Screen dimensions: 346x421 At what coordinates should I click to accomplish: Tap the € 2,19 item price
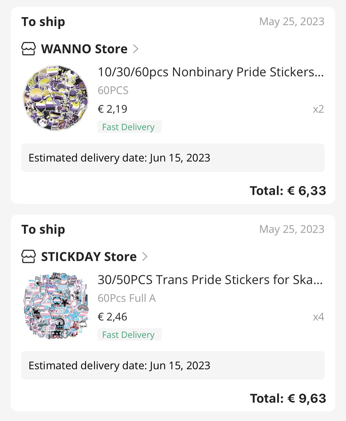point(112,109)
